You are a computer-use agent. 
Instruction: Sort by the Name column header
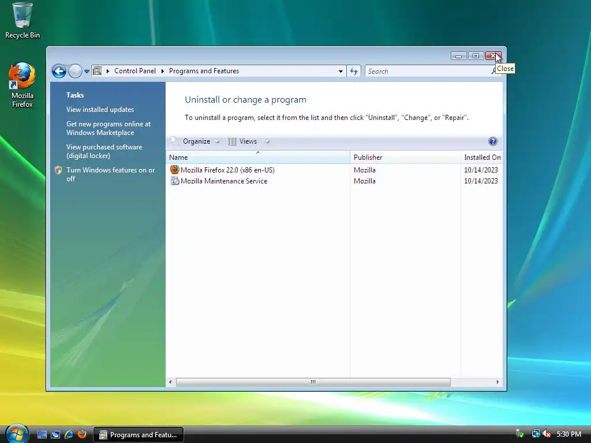coord(258,157)
